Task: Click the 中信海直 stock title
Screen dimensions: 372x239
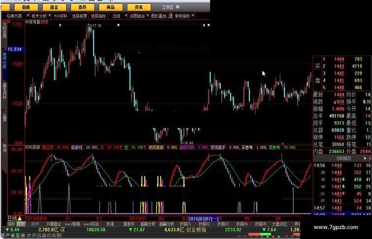Action: (x=33, y=22)
